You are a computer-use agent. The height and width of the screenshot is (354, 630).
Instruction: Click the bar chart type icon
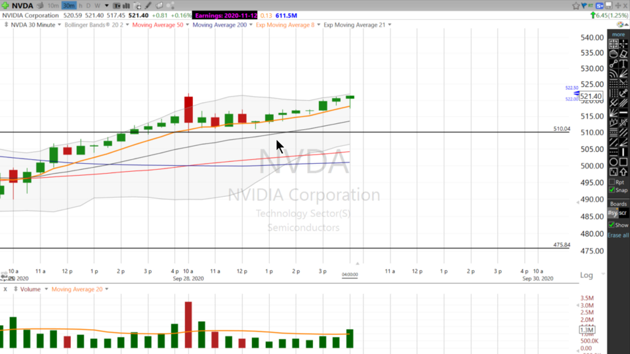(x=126, y=6)
